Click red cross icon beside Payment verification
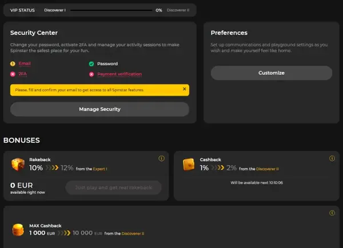343x248 pixels. tap(91, 74)
